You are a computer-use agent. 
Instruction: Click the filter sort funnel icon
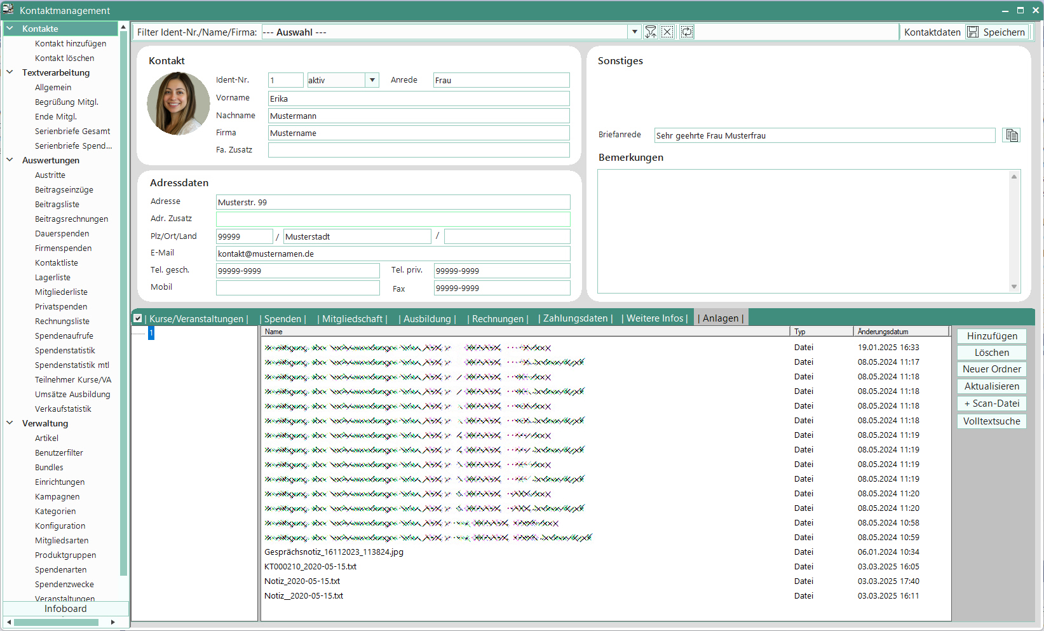(651, 32)
